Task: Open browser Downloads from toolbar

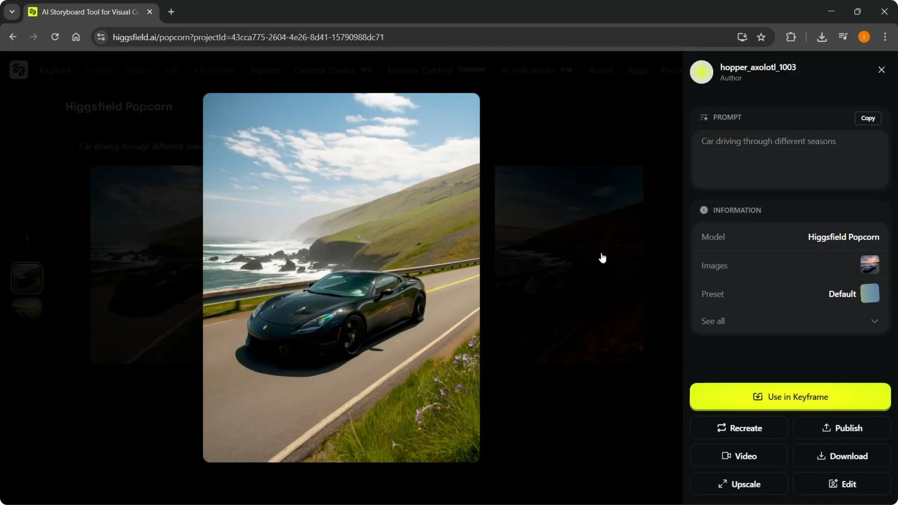Action: 822,36
